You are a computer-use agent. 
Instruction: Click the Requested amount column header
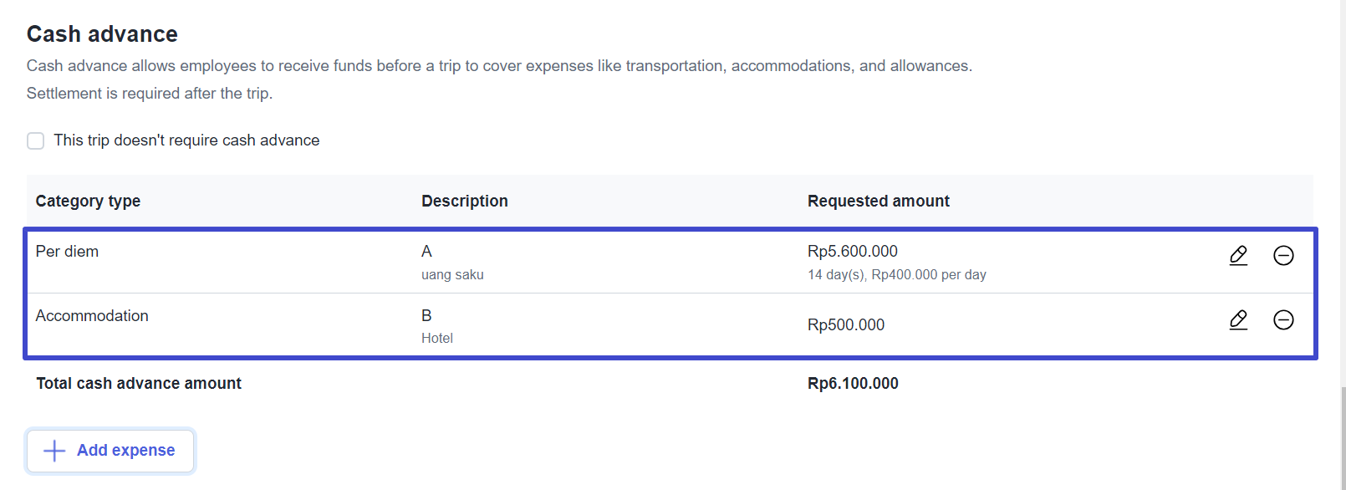(x=879, y=201)
